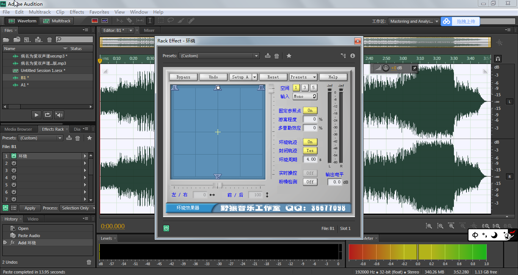Switch to the Media Browser tab
This screenshot has width=518, height=275.
point(18,129)
